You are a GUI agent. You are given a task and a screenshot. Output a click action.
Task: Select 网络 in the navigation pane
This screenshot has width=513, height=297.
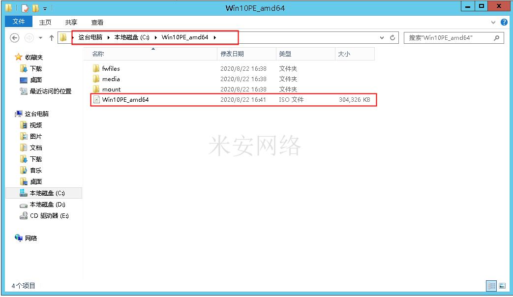(31, 238)
